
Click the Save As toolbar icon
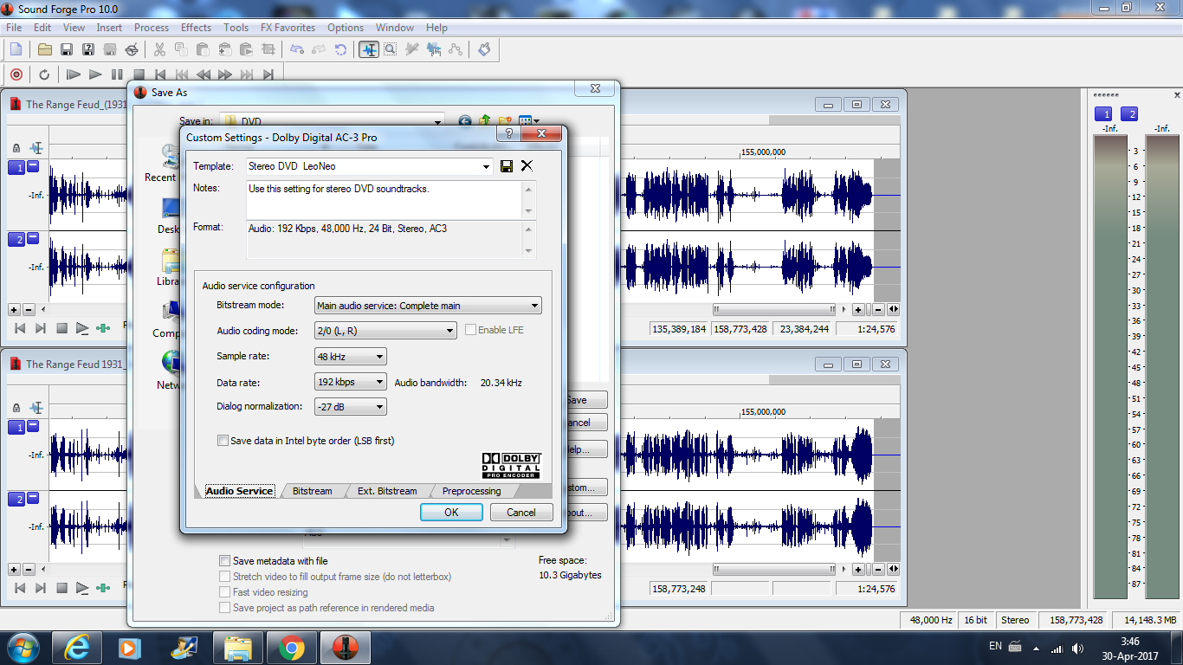click(88, 49)
